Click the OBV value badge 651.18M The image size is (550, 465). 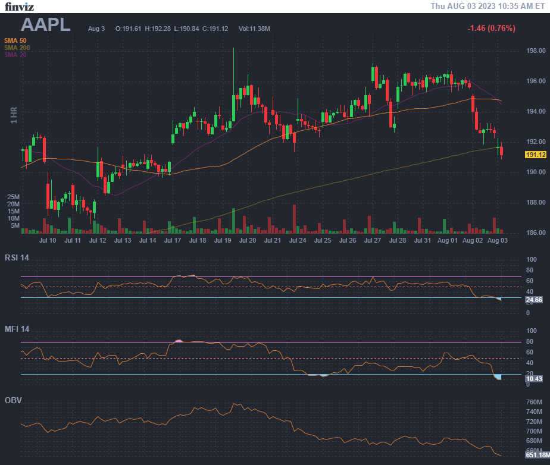536,455
